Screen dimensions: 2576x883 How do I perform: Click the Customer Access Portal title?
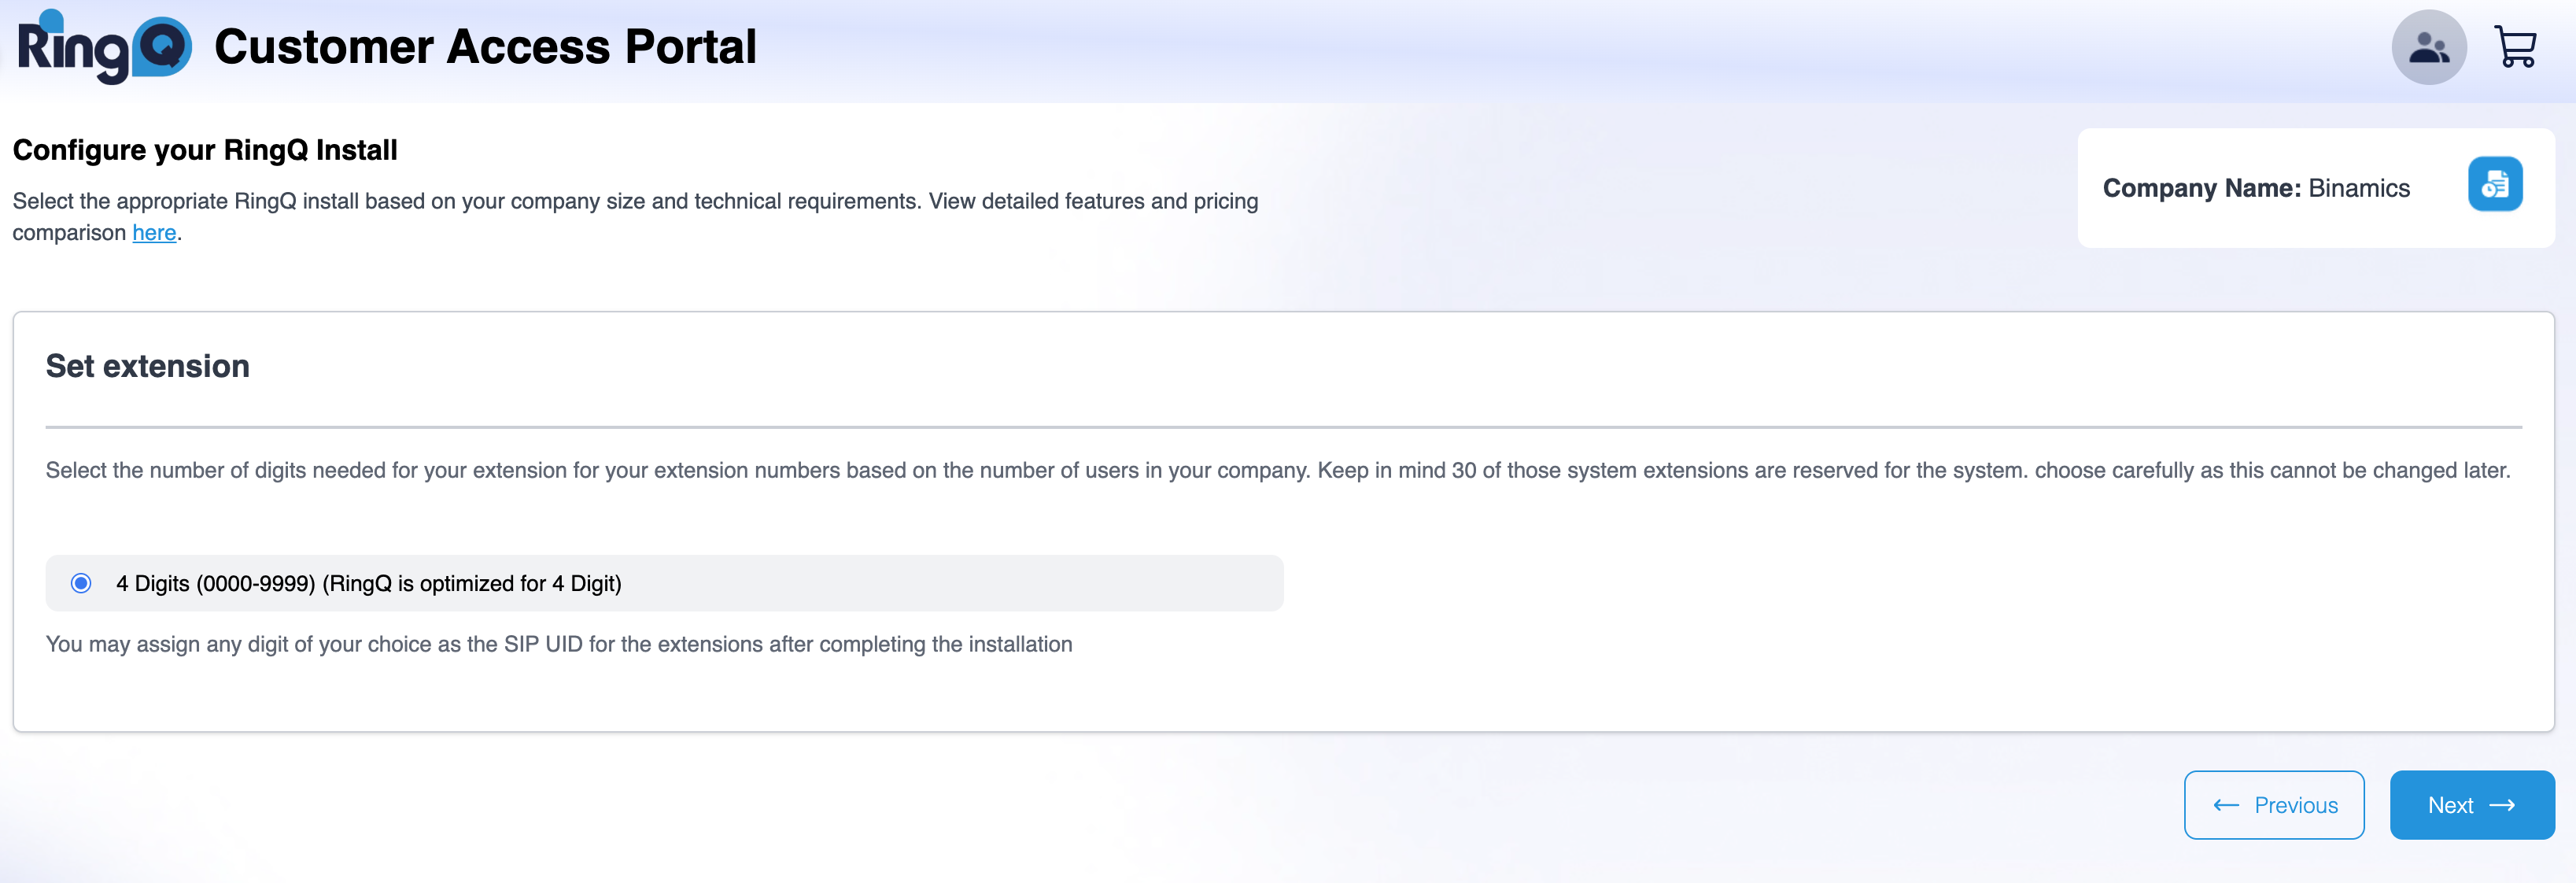point(485,47)
